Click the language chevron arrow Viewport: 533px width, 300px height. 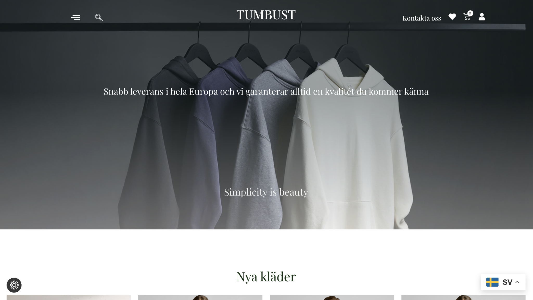(x=517, y=282)
